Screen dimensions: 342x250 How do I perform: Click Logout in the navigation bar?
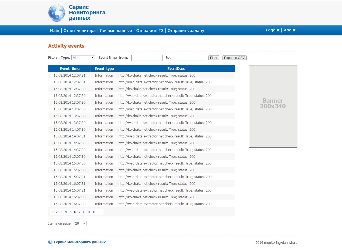click(x=273, y=30)
